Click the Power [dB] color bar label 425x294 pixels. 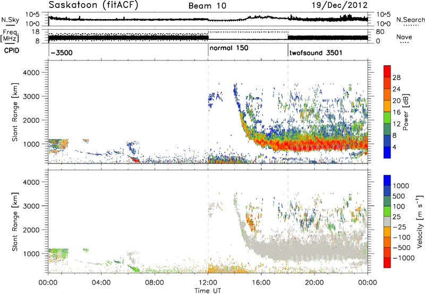click(x=405, y=112)
